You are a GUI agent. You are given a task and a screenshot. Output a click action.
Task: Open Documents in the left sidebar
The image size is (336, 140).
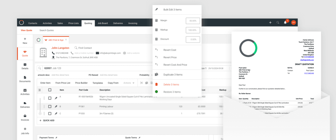[25, 79]
